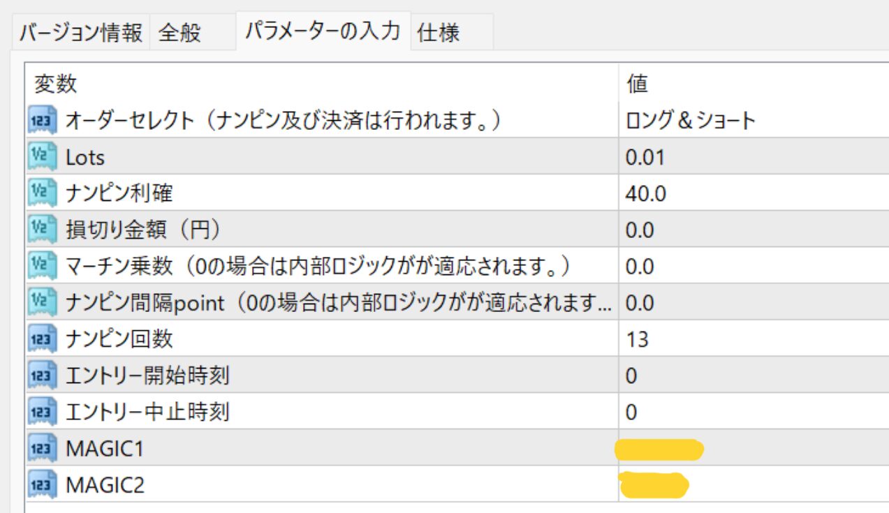Click the icon next to 損切り金額（円）
This screenshot has height=513, width=889.
coord(41,230)
